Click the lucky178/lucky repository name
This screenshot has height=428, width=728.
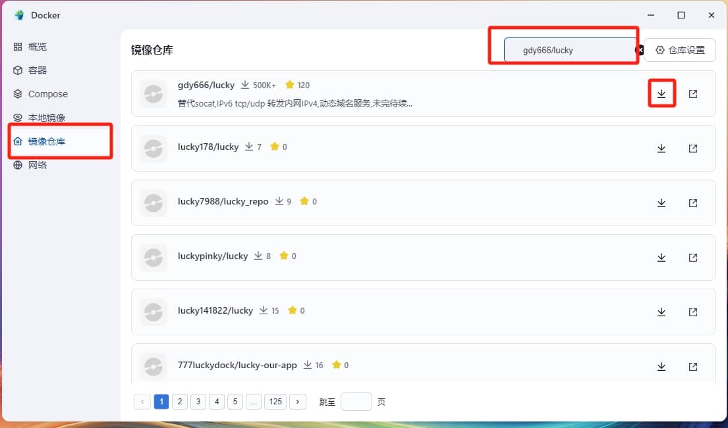tap(208, 147)
